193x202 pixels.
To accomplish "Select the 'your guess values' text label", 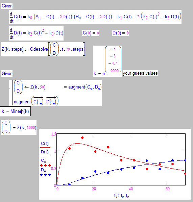I will (140, 73).
